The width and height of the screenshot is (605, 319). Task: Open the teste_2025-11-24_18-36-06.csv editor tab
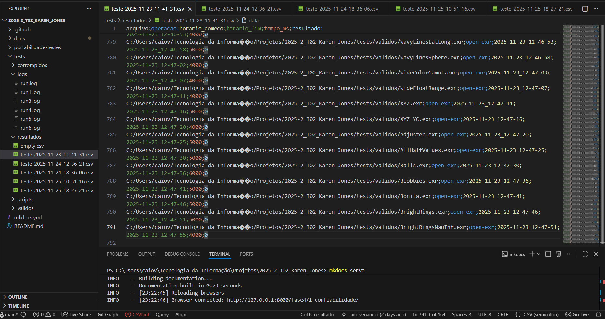(x=342, y=9)
